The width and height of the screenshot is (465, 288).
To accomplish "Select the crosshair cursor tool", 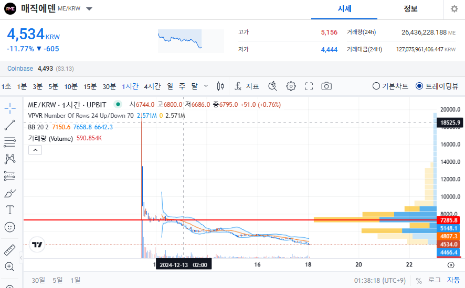I will pos(10,108).
